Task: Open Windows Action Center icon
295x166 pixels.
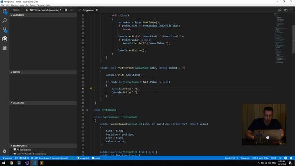Action: (x=290, y=163)
